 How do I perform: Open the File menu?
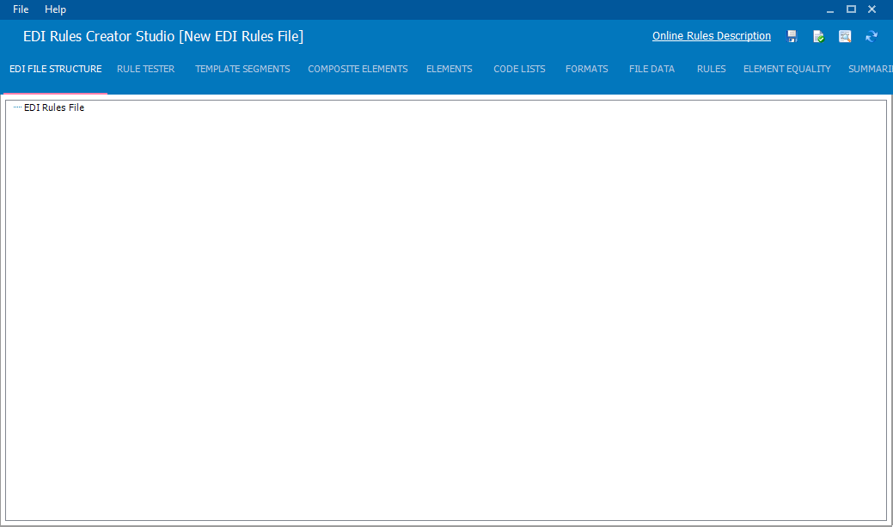(x=20, y=9)
